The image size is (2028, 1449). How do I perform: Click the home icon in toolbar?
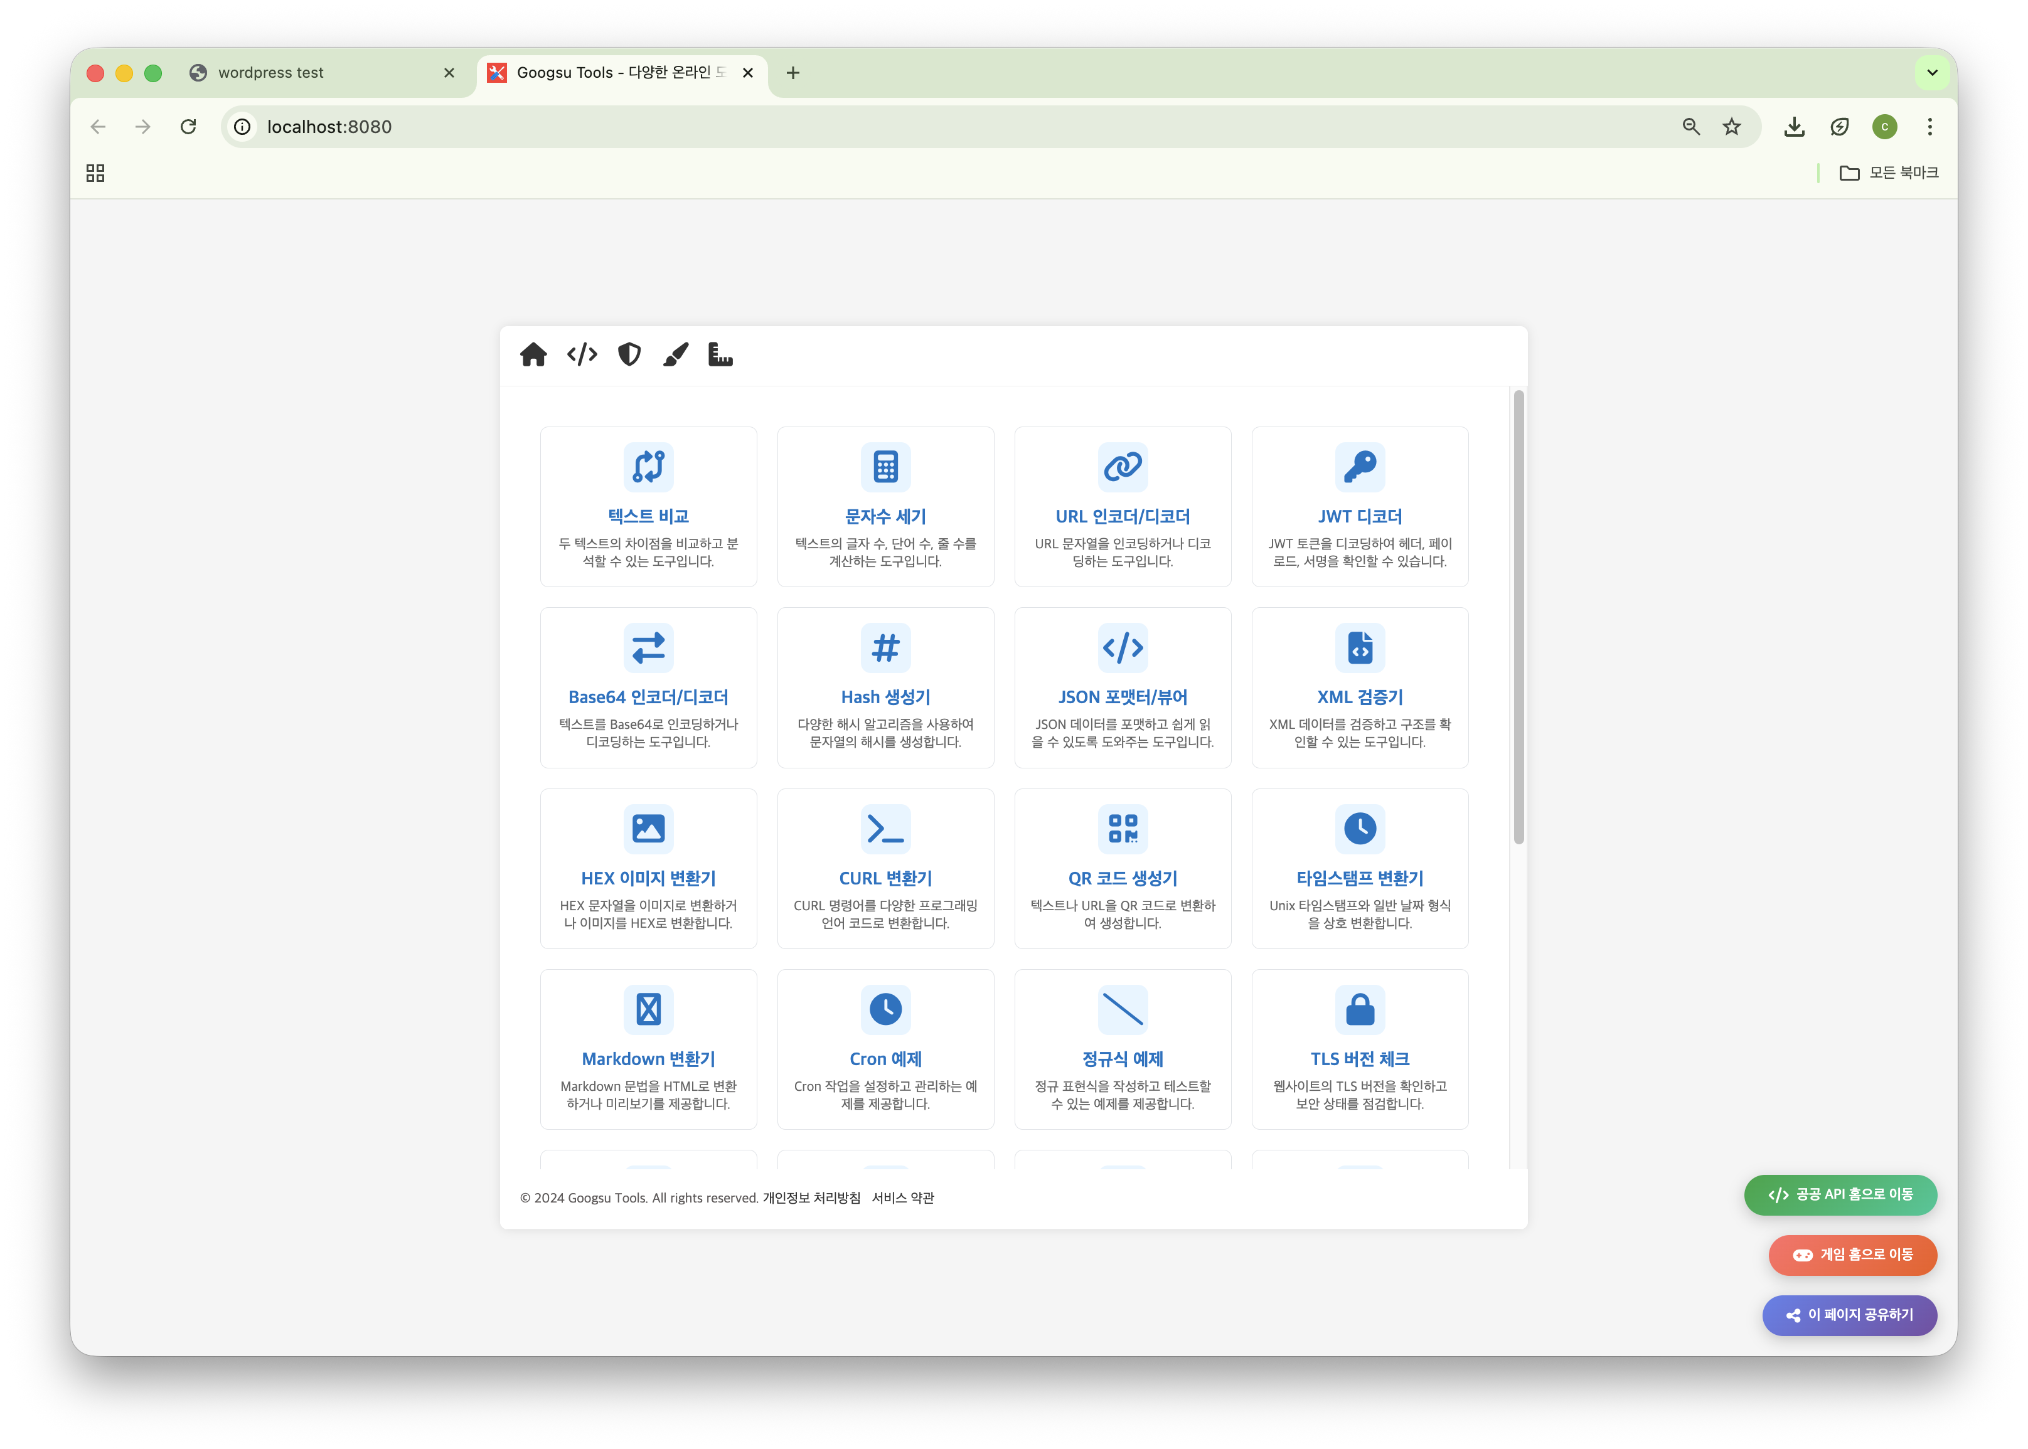coord(533,355)
